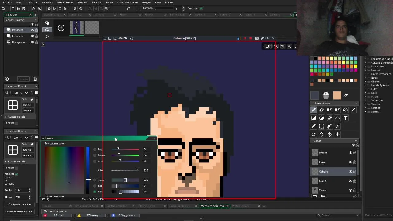Click the Ancho input field
The width and height of the screenshot is (393, 221).
point(21,190)
